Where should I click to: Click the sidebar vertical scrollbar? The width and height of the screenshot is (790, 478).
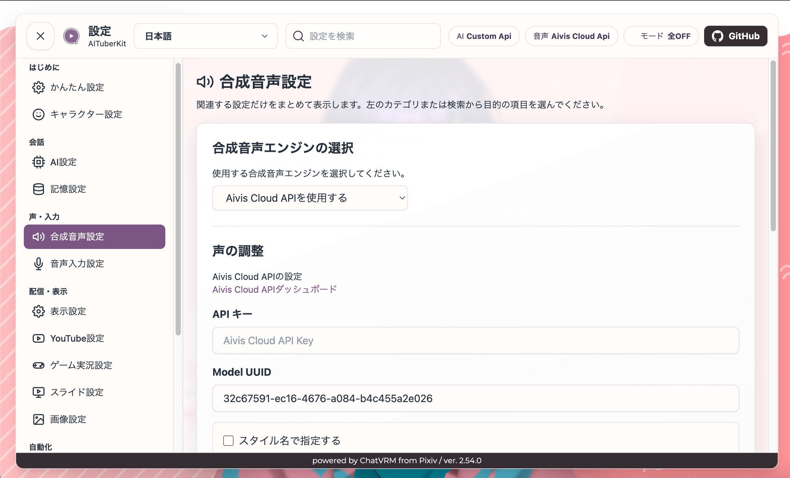[x=178, y=199]
